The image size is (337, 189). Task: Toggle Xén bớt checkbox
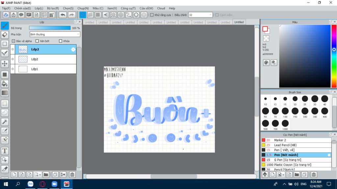37,41
